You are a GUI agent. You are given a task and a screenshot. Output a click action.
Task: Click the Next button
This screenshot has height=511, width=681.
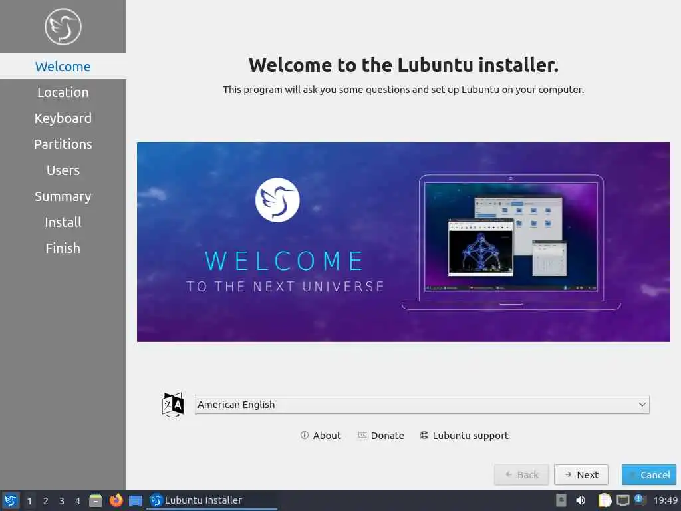[581, 475]
